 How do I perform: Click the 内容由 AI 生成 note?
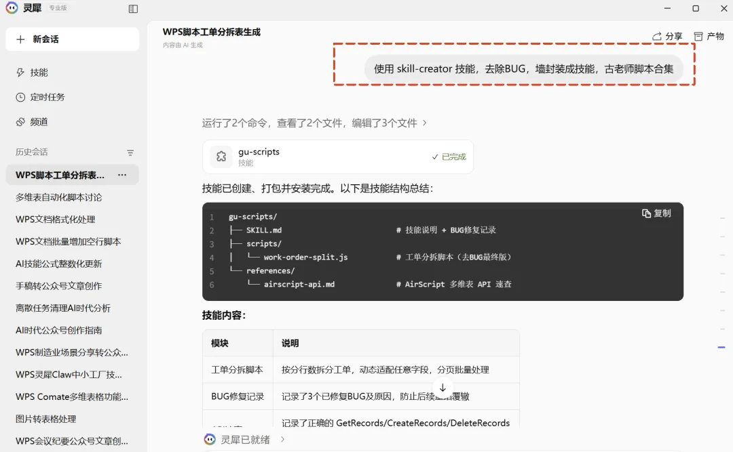(183, 45)
